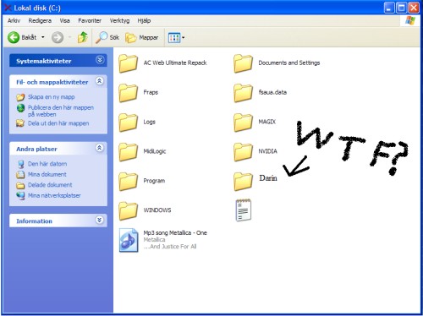Open the views layout dropdown button

tap(176, 37)
